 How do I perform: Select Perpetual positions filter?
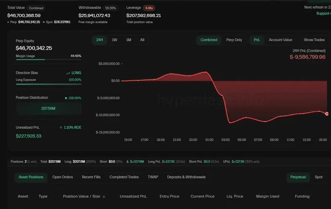(298, 177)
